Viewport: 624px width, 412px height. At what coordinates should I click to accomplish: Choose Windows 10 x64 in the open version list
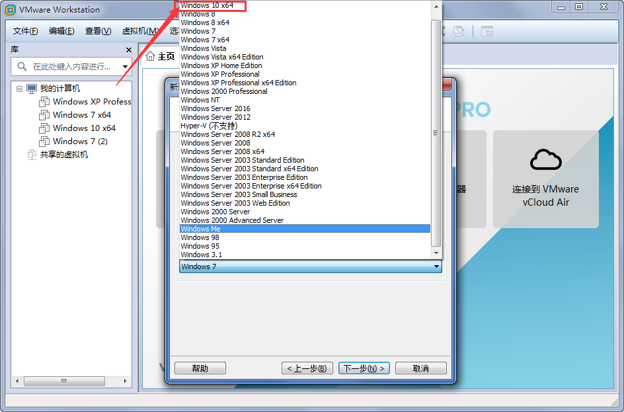coord(305,5)
